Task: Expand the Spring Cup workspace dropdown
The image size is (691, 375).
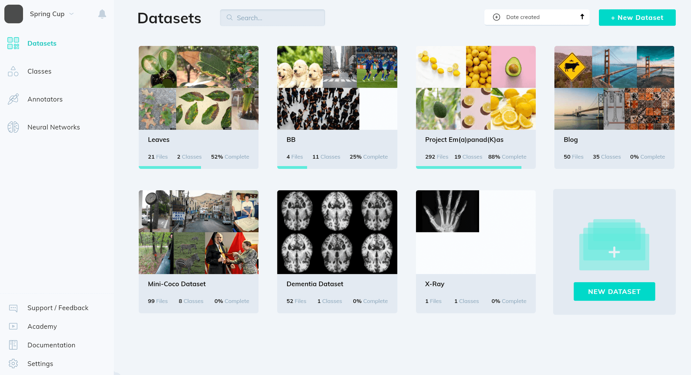Action: point(71,14)
